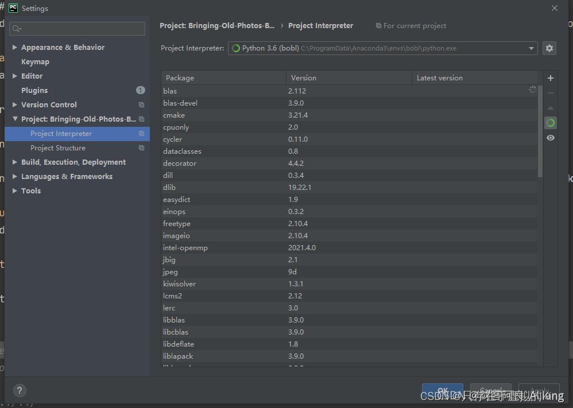The height and width of the screenshot is (408, 573).
Task: Click the Project breadcrumb link
Action: (x=217, y=26)
